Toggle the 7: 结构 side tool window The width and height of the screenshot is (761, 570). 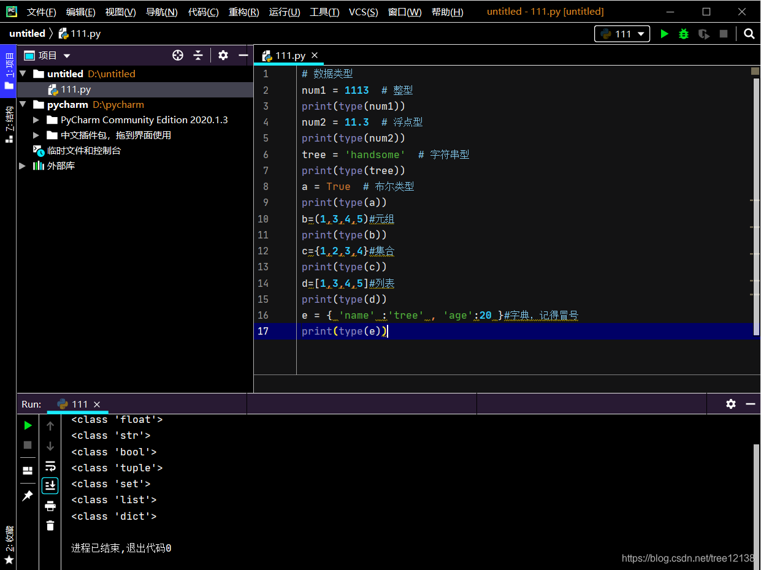point(9,124)
